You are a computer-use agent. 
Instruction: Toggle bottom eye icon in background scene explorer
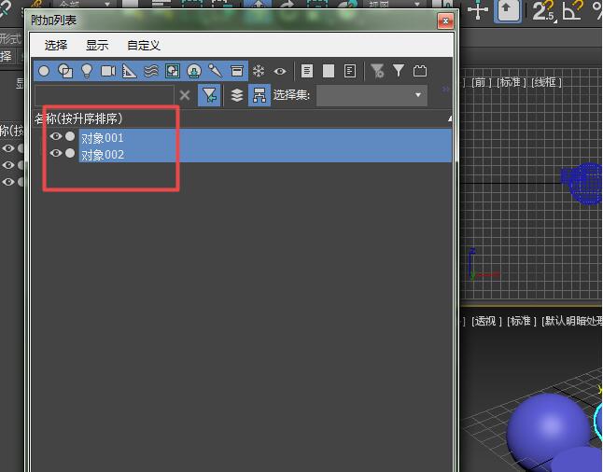8,182
